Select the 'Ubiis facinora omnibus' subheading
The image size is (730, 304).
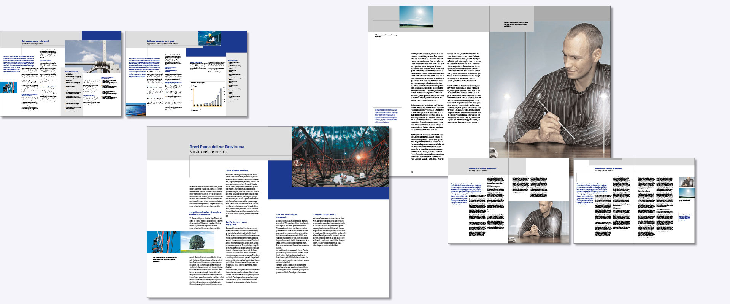coord(236,171)
